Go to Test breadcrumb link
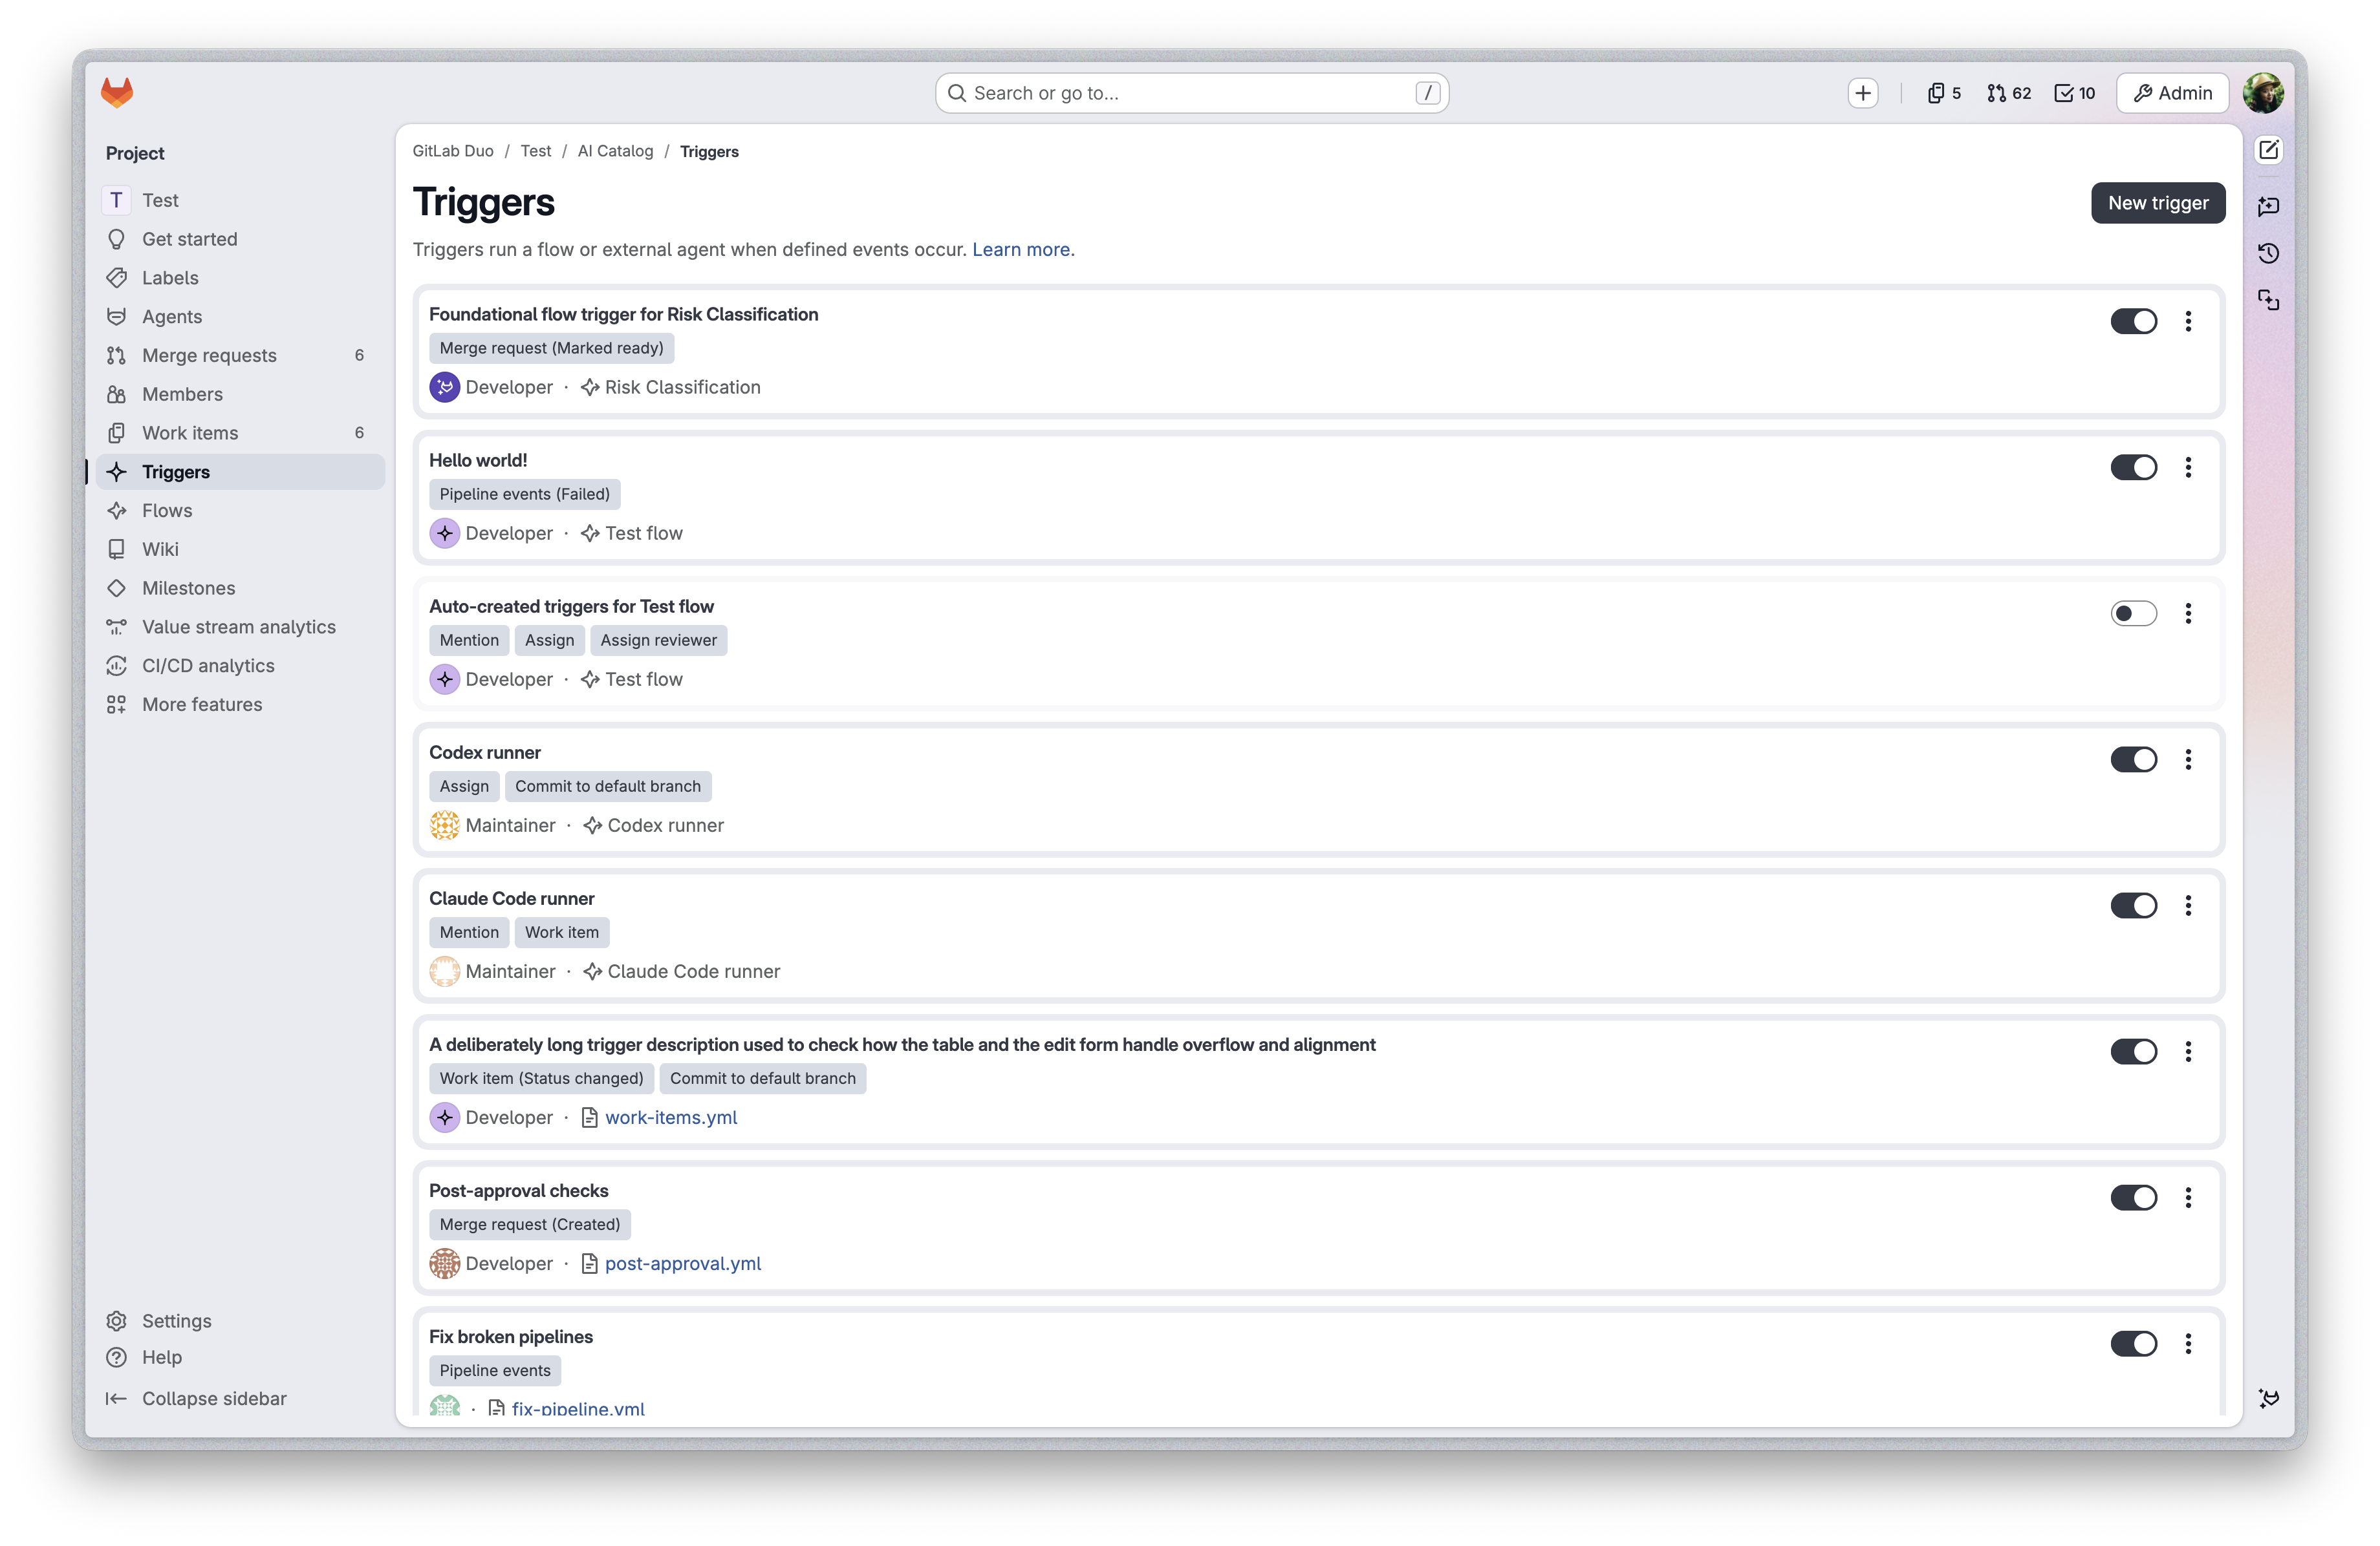The width and height of the screenshot is (2380, 1546). click(535, 151)
